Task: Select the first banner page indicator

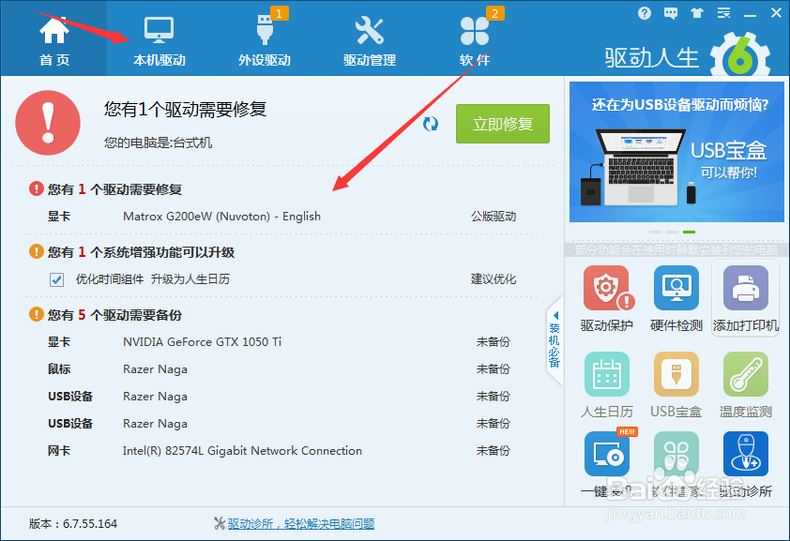Action: (655, 232)
